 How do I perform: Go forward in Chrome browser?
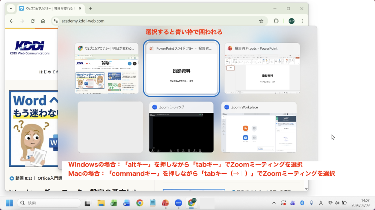point(22,21)
